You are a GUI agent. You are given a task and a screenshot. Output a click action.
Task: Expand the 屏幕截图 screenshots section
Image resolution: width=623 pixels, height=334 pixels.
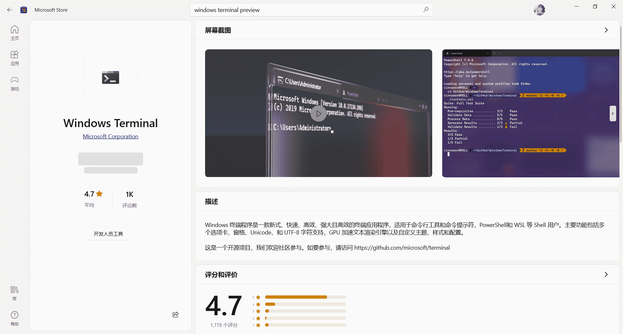[x=606, y=30]
